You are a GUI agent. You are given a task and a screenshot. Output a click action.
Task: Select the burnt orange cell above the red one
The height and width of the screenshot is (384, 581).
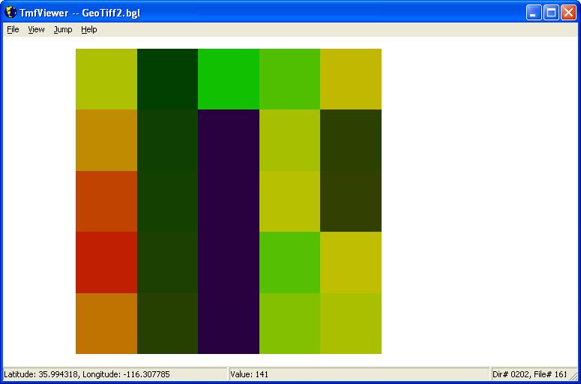click(x=106, y=201)
